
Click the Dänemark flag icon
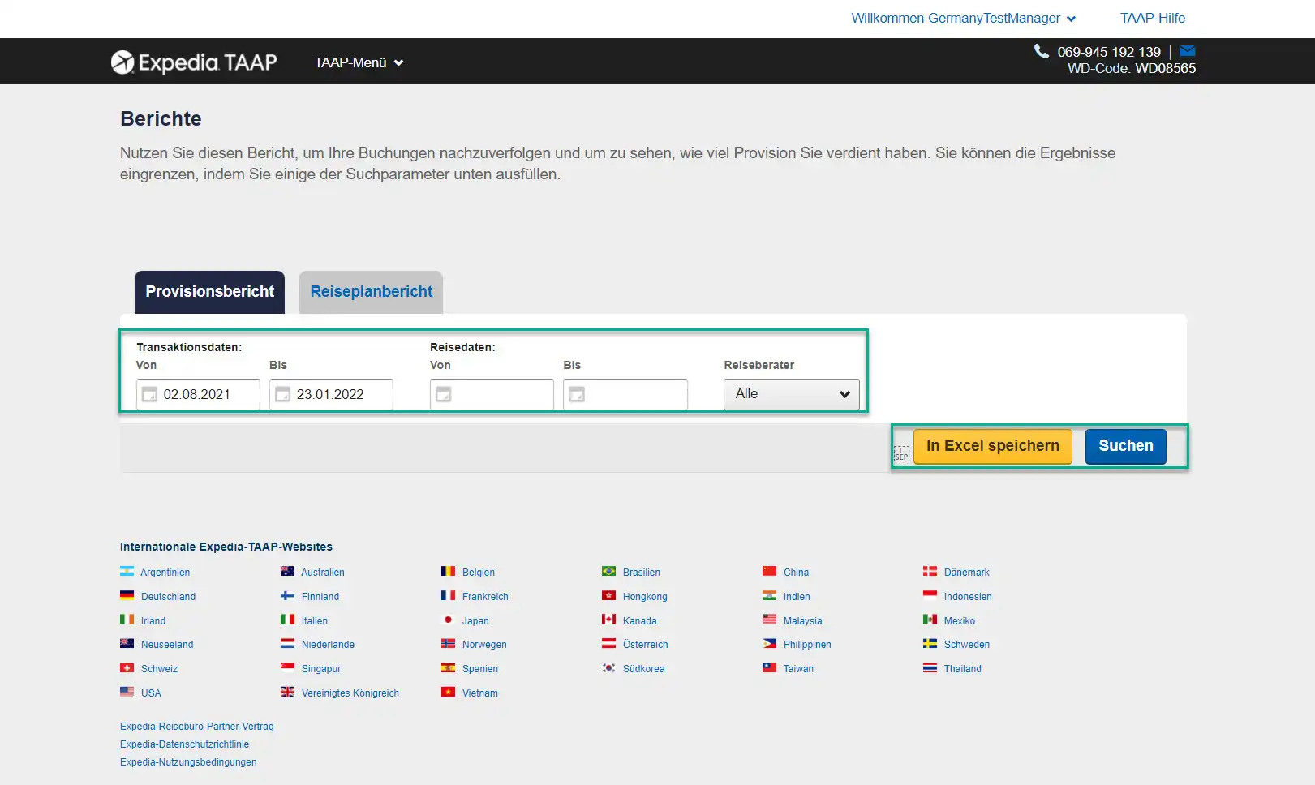pyautogui.click(x=930, y=571)
